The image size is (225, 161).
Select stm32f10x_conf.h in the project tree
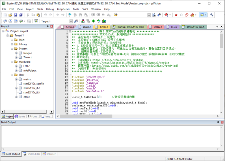click(x=34, y=84)
